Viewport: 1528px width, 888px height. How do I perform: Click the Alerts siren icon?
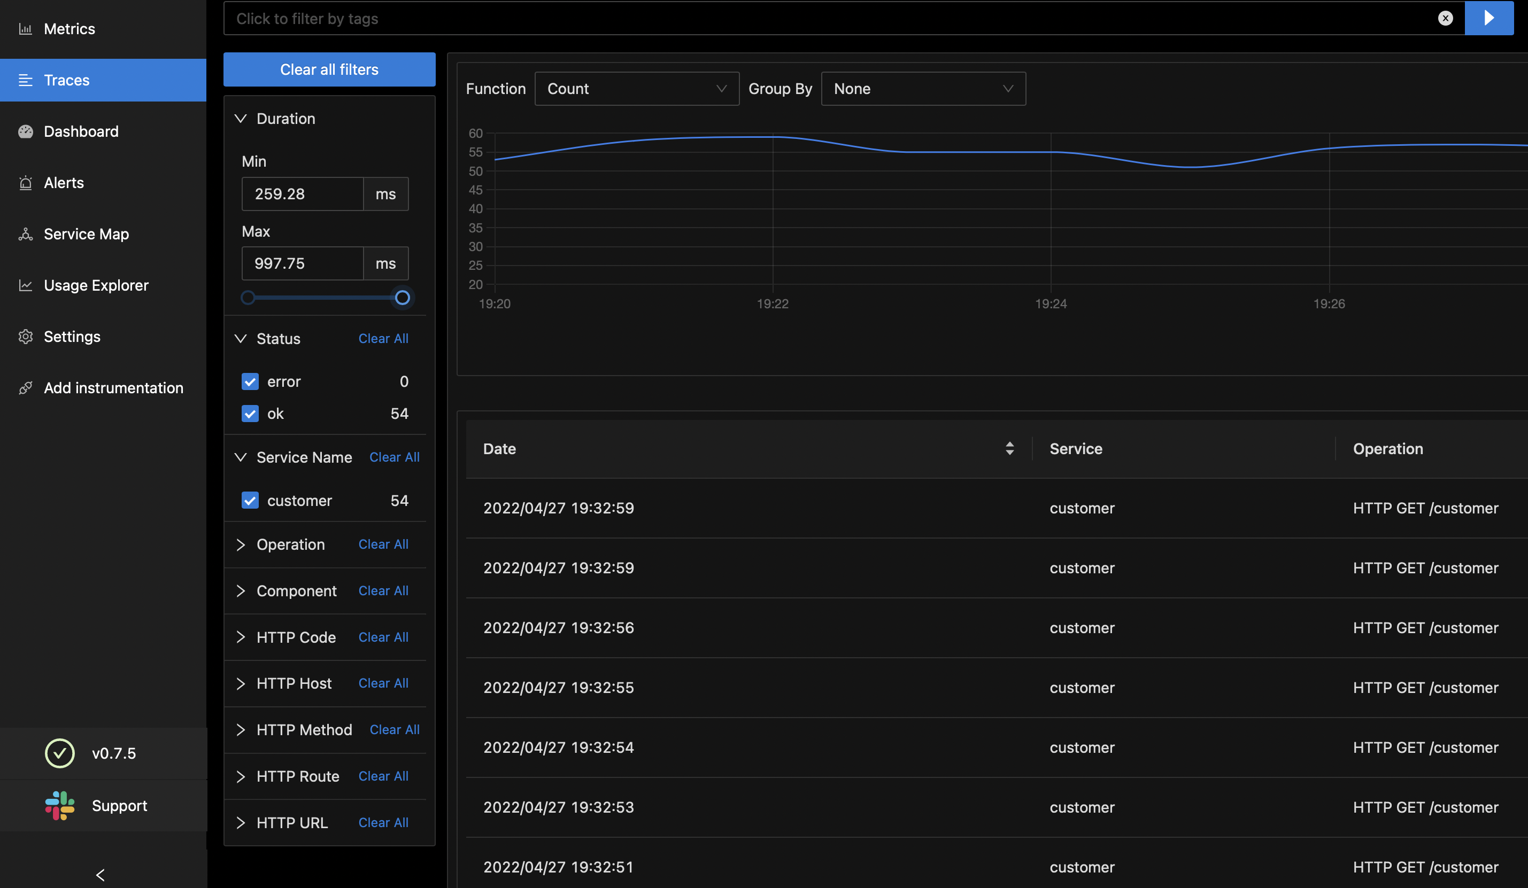26,182
